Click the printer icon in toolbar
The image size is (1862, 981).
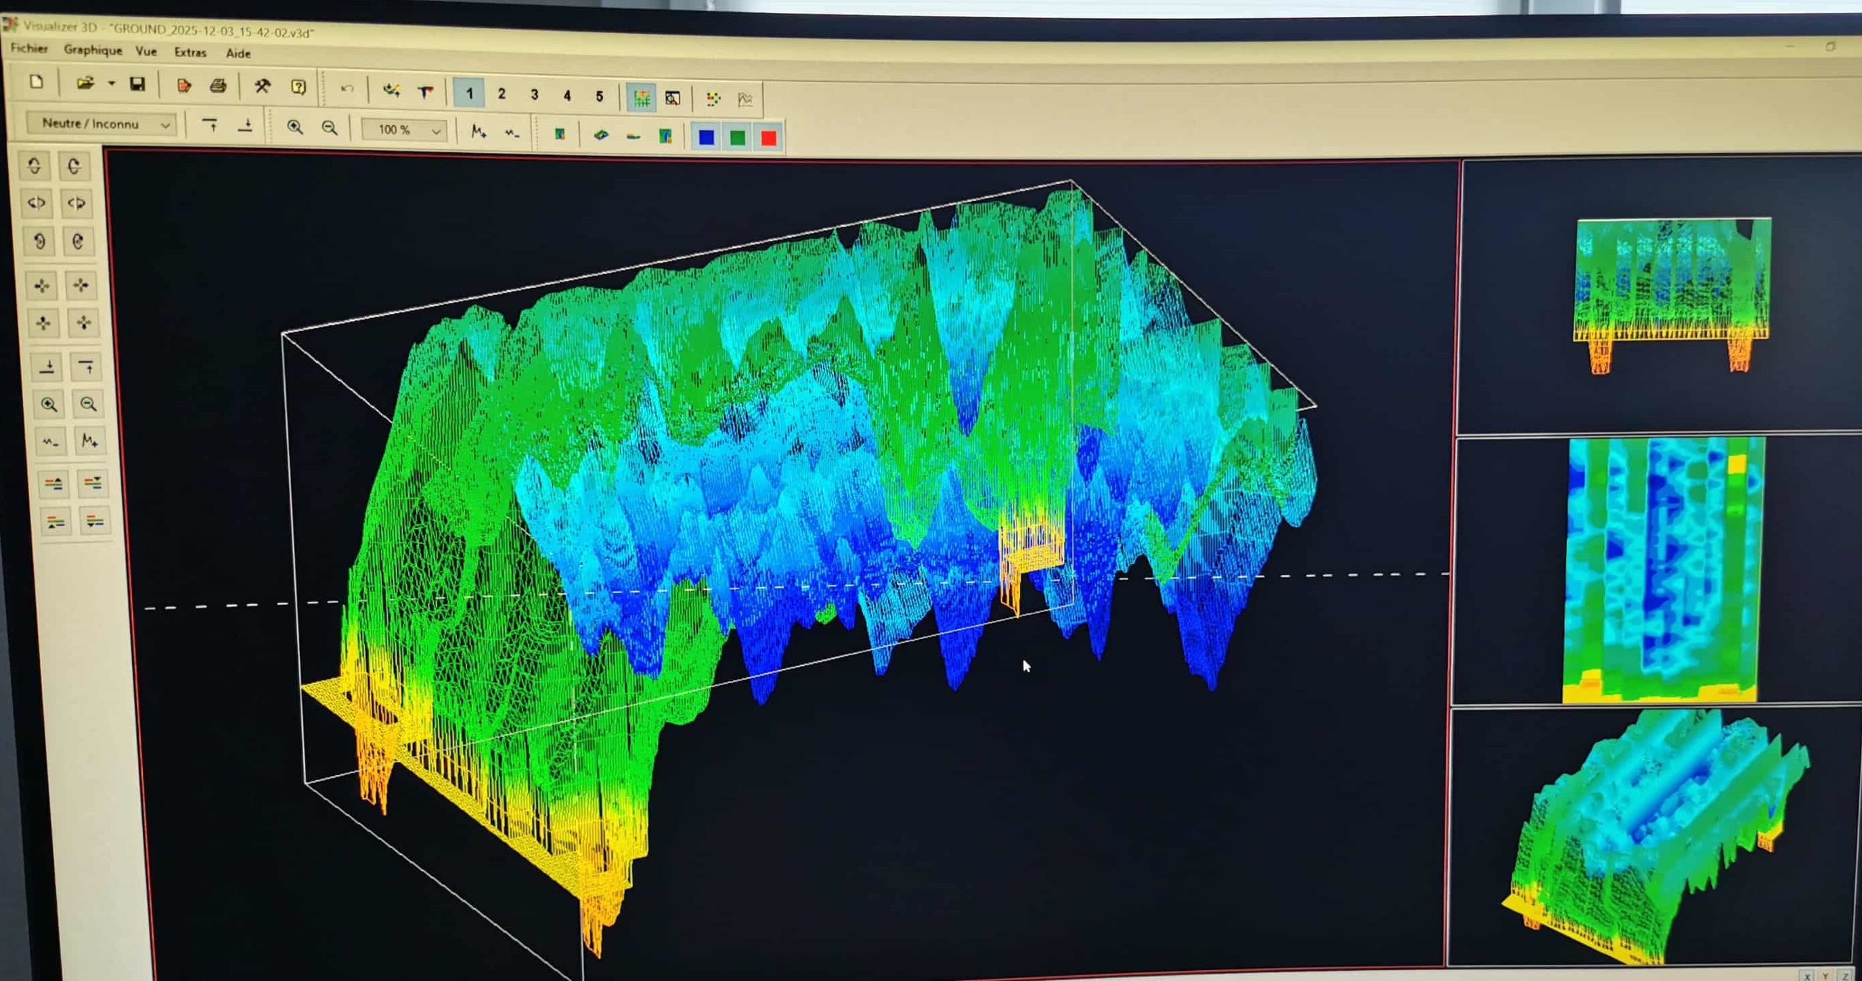coord(217,86)
